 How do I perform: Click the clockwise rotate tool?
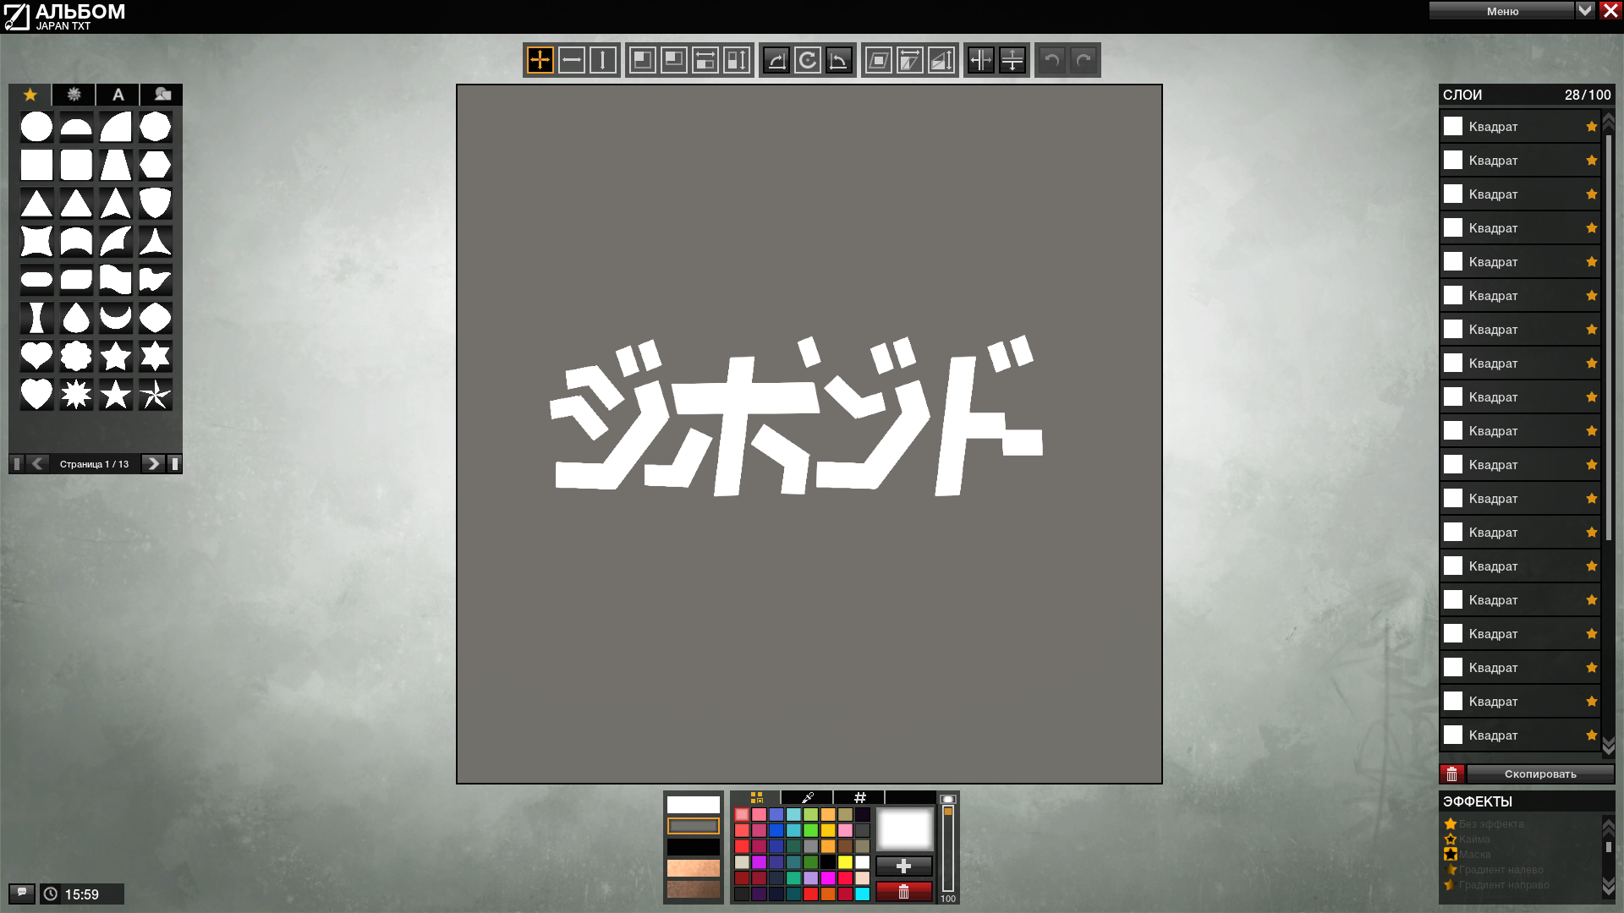click(x=808, y=60)
